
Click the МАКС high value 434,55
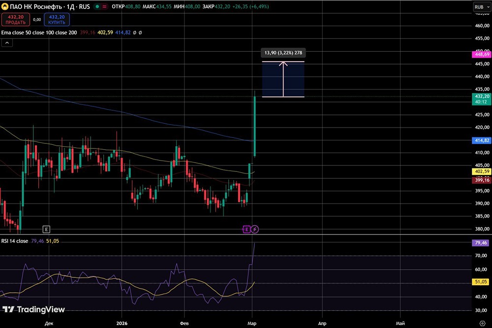click(163, 6)
